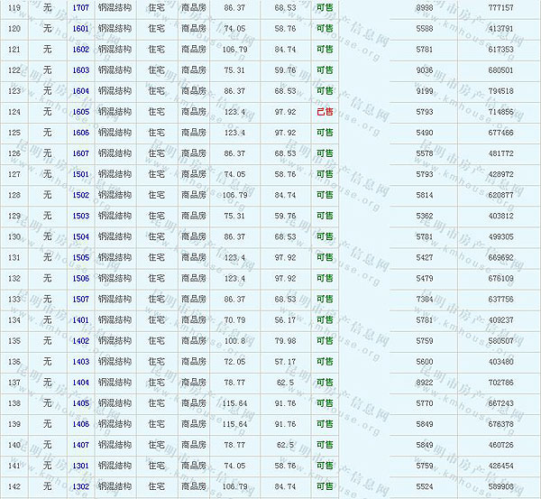Open room 1302 link
The width and height of the screenshot is (541, 499).
[x=81, y=486]
